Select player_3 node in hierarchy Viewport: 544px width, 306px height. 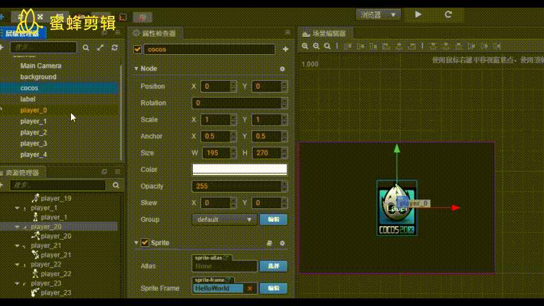33,143
